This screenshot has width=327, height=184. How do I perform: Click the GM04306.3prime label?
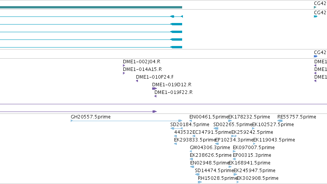tap(210, 148)
